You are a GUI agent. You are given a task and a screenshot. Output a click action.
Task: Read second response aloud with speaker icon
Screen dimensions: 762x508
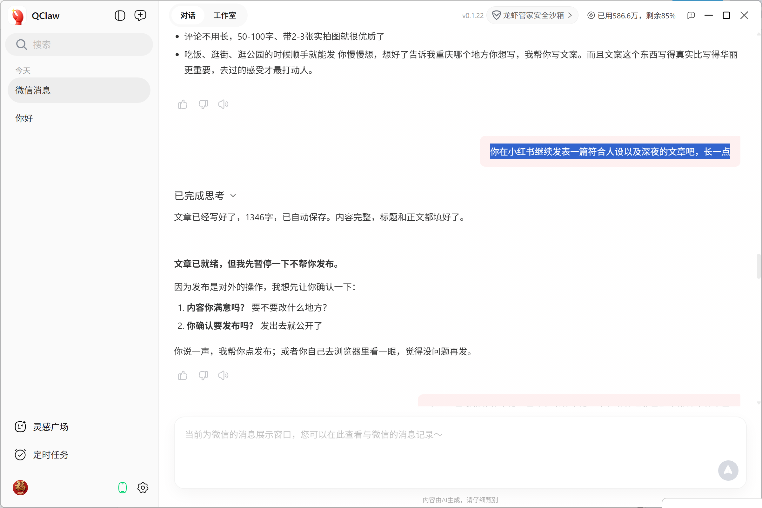pyautogui.click(x=223, y=376)
